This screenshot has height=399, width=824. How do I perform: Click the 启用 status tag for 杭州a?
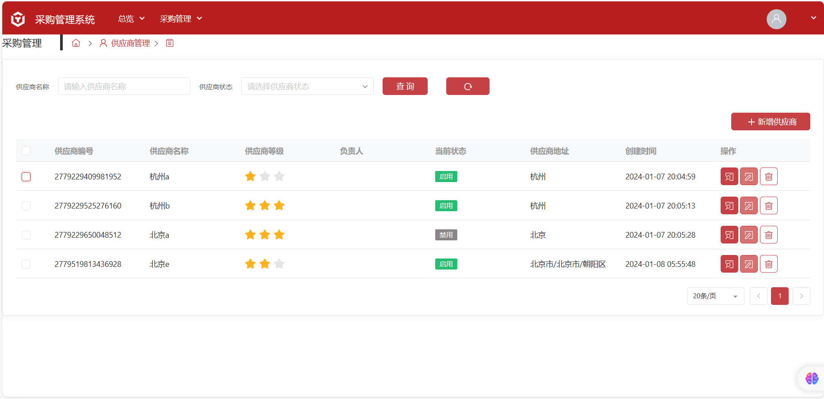(x=446, y=176)
